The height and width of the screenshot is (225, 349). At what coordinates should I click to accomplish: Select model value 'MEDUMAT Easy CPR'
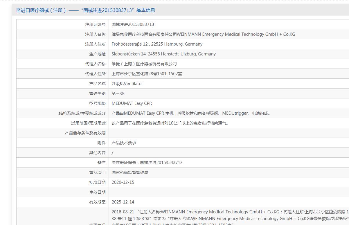[x=132, y=103]
